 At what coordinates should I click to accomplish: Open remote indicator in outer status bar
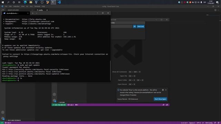click(2, 123)
